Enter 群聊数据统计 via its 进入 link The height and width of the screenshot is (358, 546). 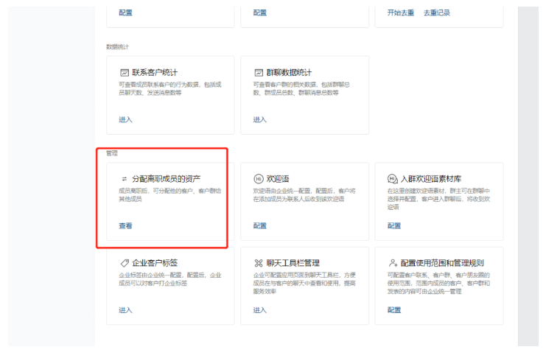point(259,119)
